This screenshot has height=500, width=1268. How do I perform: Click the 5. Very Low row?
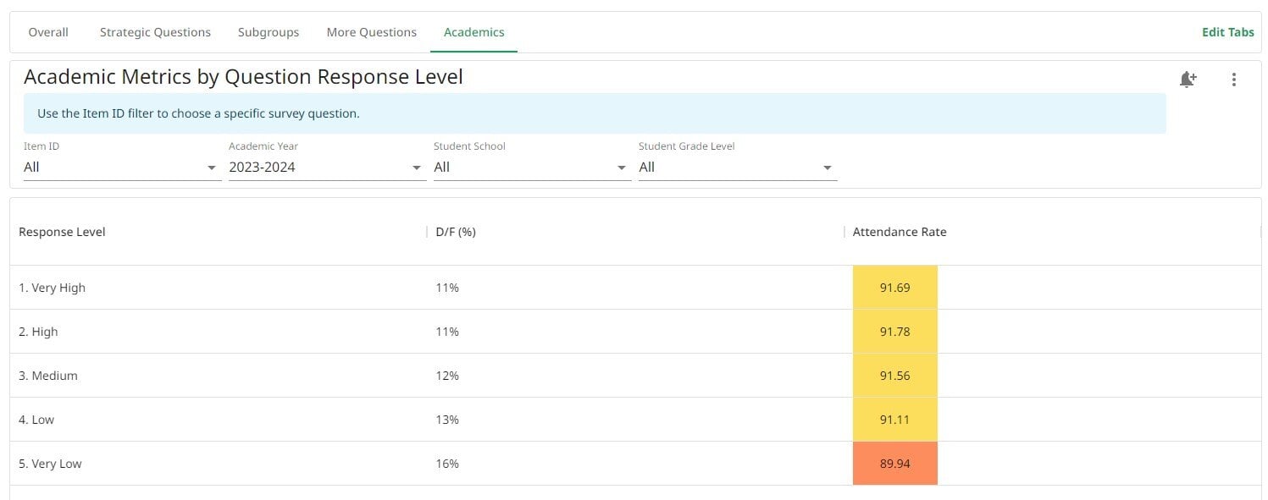635,464
